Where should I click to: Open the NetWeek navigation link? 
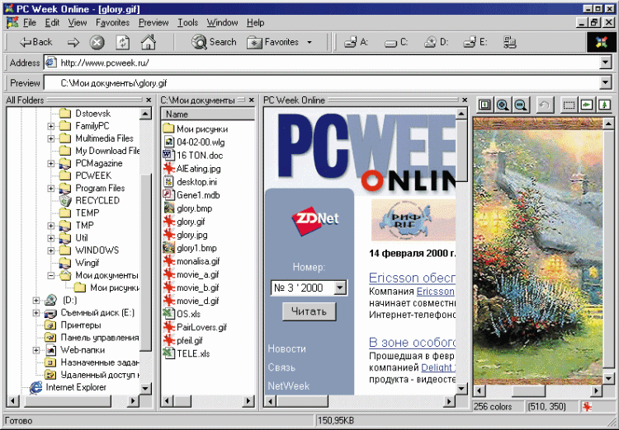pyautogui.click(x=288, y=386)
